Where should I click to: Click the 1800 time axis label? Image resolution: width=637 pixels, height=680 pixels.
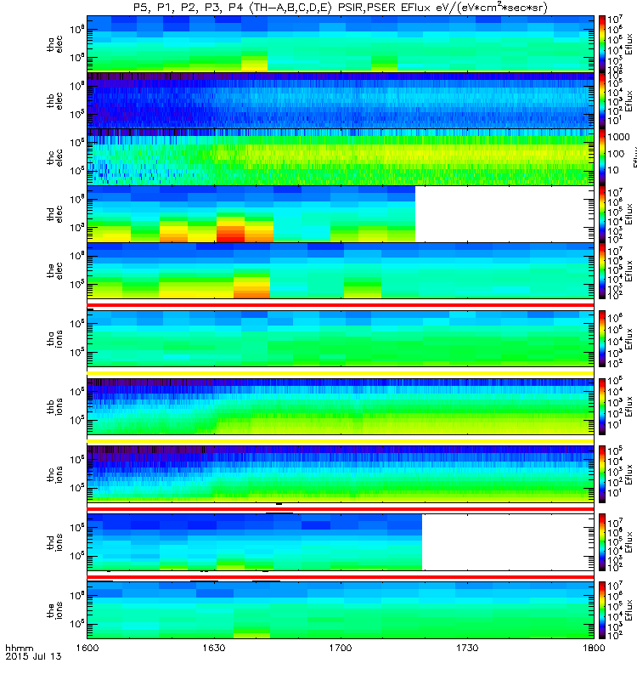tap(594, 648)
